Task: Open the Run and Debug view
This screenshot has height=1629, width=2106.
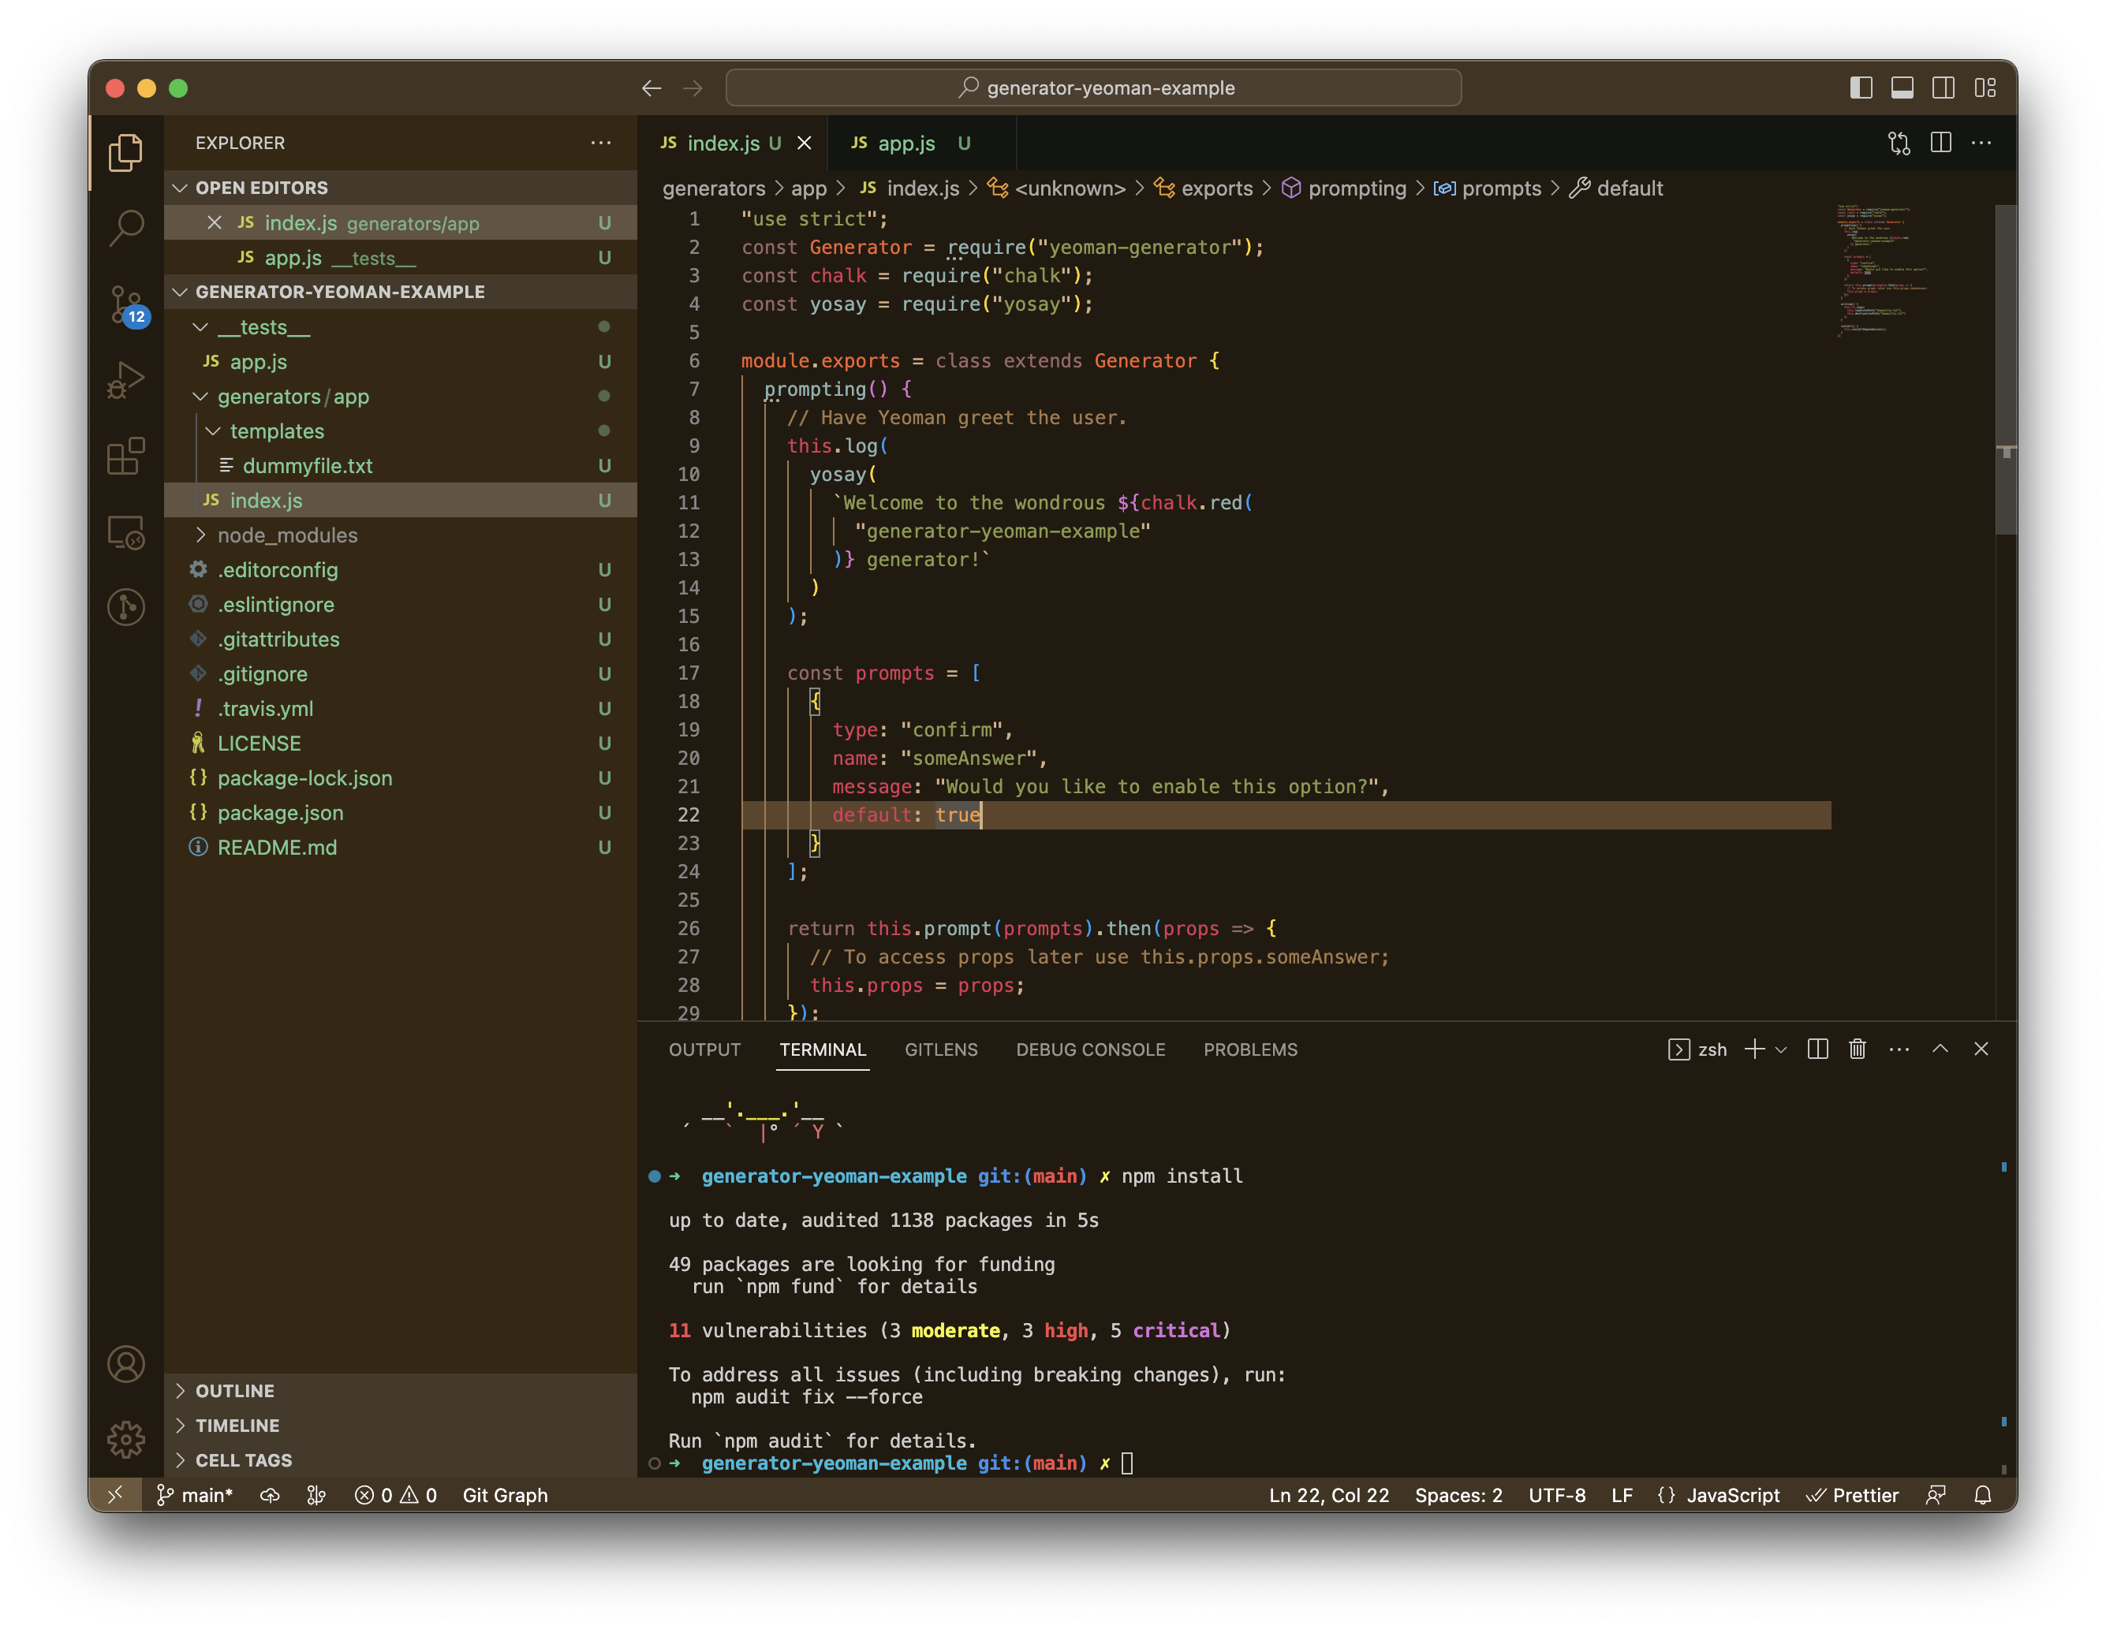Action: click(125, 380)
